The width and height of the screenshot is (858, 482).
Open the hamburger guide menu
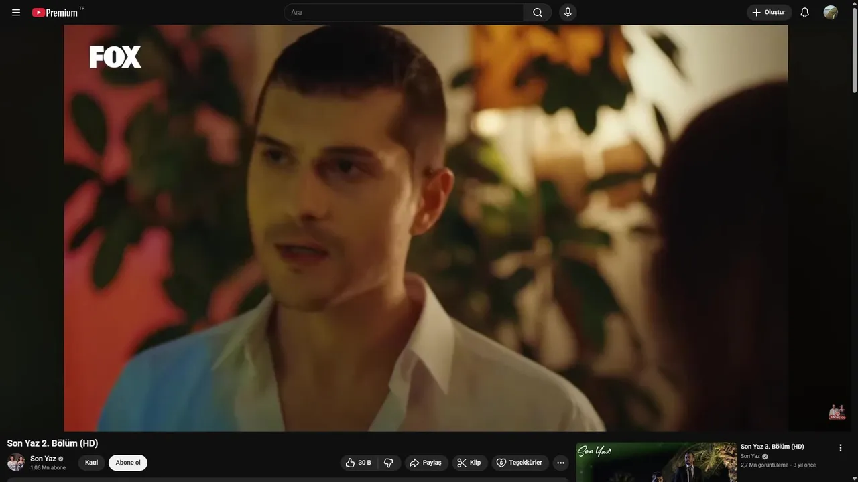tap(16, 13)
